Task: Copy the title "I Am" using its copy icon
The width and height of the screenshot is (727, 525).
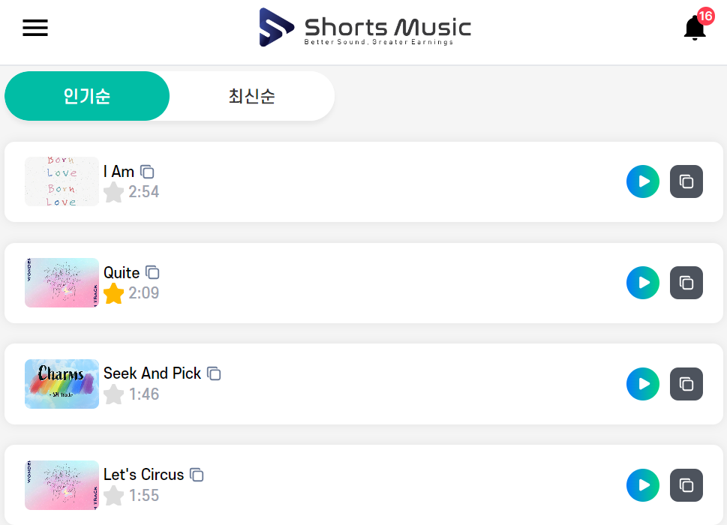Action: coord(147,172)
